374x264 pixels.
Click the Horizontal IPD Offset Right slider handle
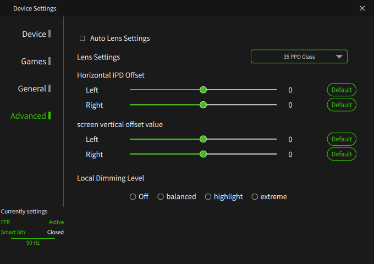[x=203, y=105]
